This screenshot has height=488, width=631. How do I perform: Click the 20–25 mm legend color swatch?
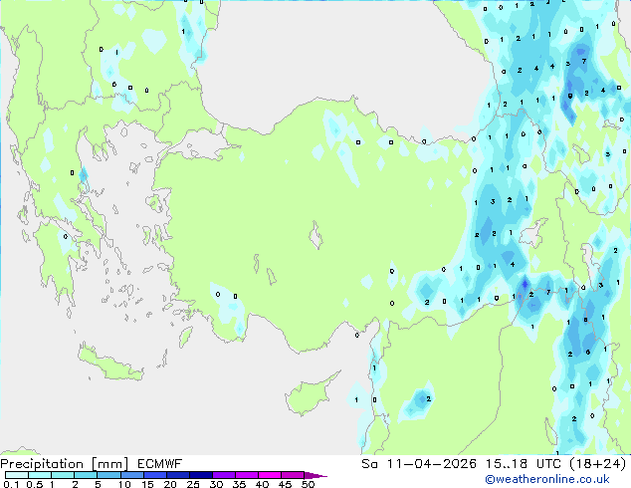[177, 475]
